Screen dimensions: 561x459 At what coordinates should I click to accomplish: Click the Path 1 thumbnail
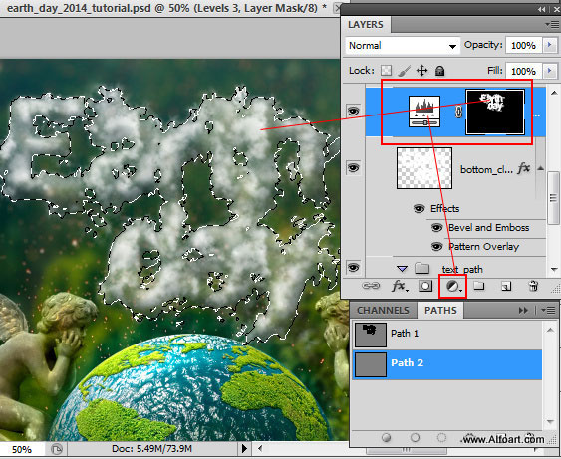pos(371,335)
